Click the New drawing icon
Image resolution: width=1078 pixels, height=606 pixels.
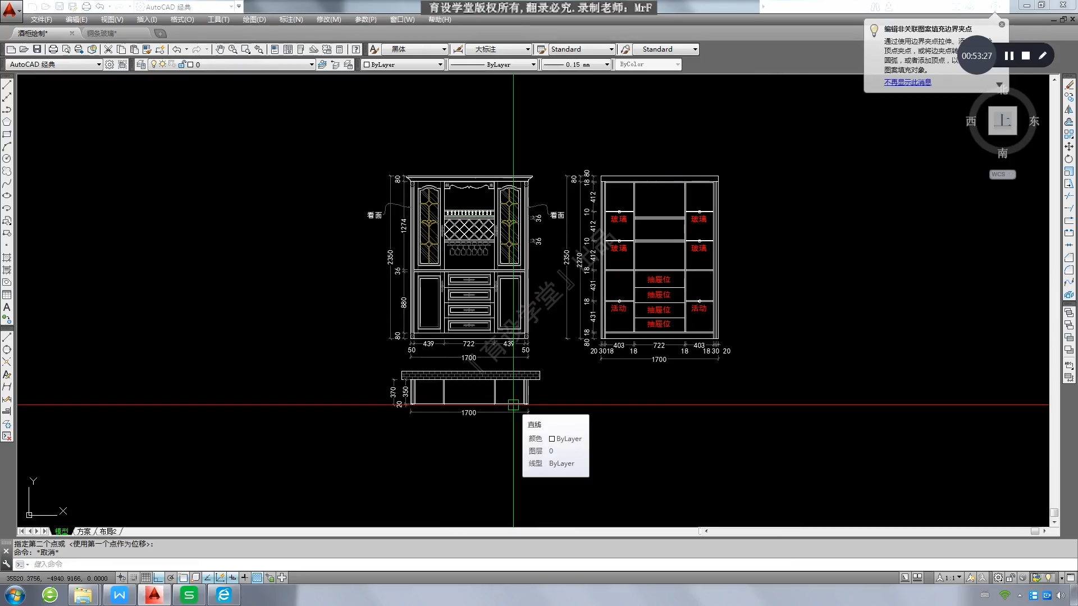pyautogui.click(x=11, y=49)
